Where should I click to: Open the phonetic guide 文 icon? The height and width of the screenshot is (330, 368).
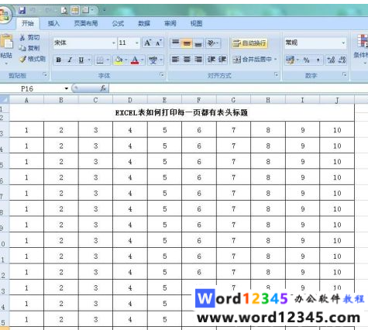(153, 60)
